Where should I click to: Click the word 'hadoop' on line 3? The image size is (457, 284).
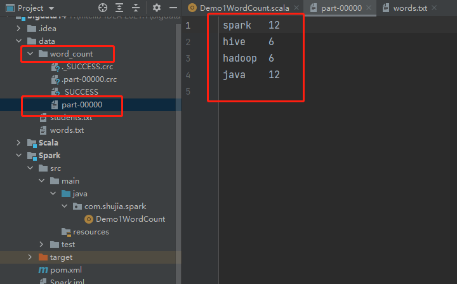[240, 58]
